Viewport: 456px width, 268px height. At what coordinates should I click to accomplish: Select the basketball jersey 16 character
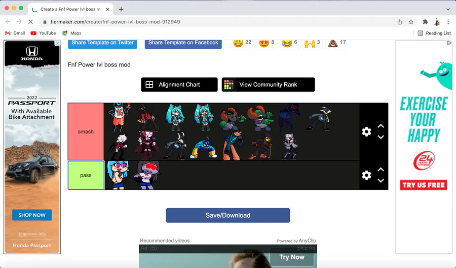(x=119, y=117)
